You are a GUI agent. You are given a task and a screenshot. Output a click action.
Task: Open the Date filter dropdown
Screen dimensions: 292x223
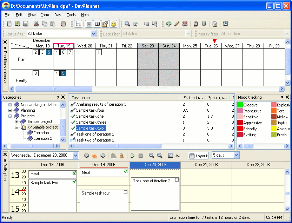coord(188,34)
